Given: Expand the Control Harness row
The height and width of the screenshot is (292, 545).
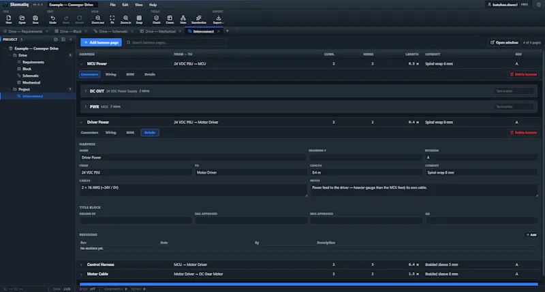Looking at the screenshot, I should pyautogui.click(x=81, y=265).
